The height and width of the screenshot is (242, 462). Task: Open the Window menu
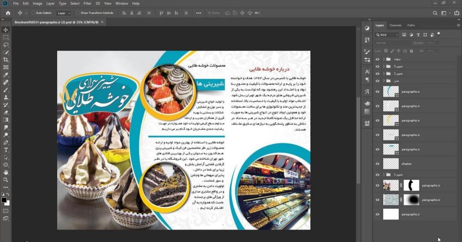click(122, 3)
